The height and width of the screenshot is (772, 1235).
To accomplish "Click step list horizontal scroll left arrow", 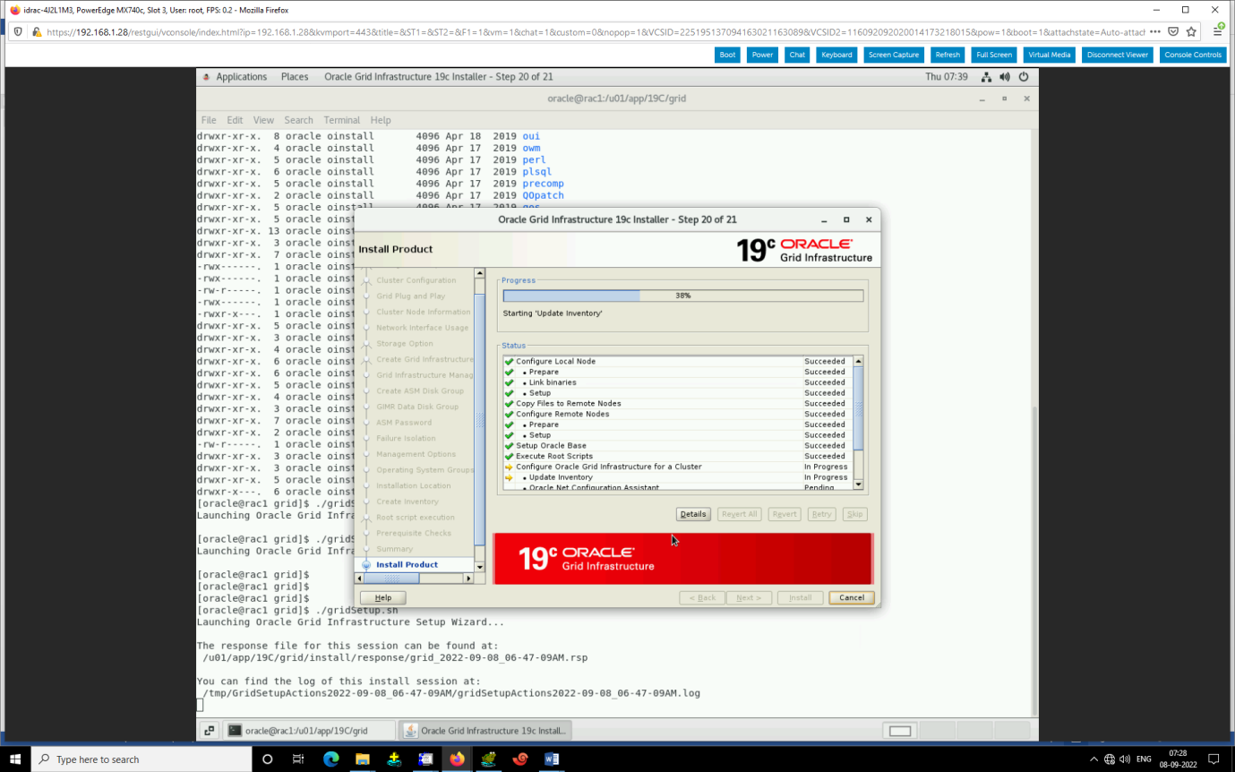I will [x=360, y=579].
